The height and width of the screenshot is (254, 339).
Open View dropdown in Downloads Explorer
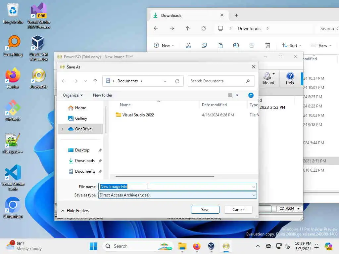point(321,45)
